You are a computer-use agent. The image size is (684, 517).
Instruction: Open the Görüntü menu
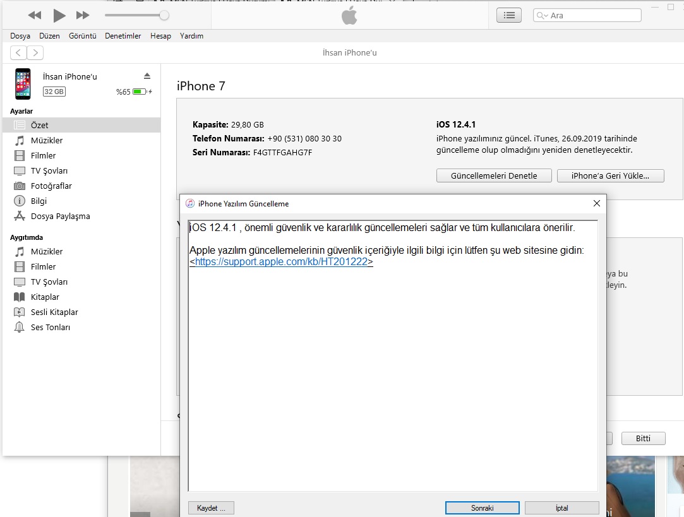pos(83,36)
